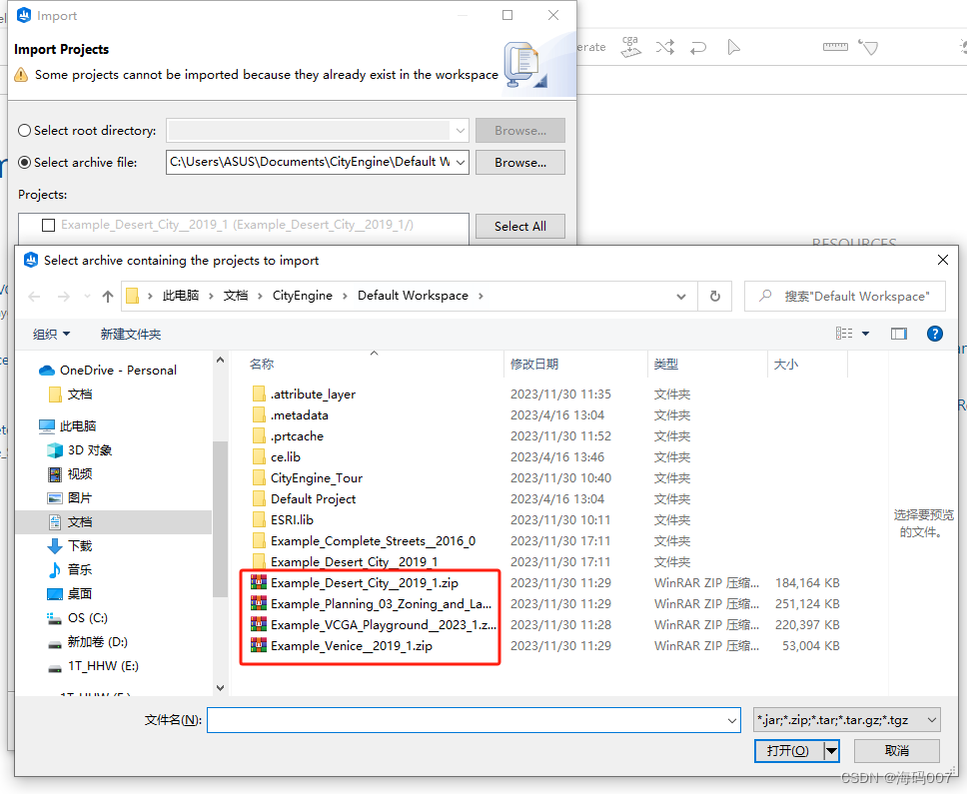The width and height of the screenshot is (967, 794).
Task: Open 视频 folder in sidebar
Action: pos(70,474)
